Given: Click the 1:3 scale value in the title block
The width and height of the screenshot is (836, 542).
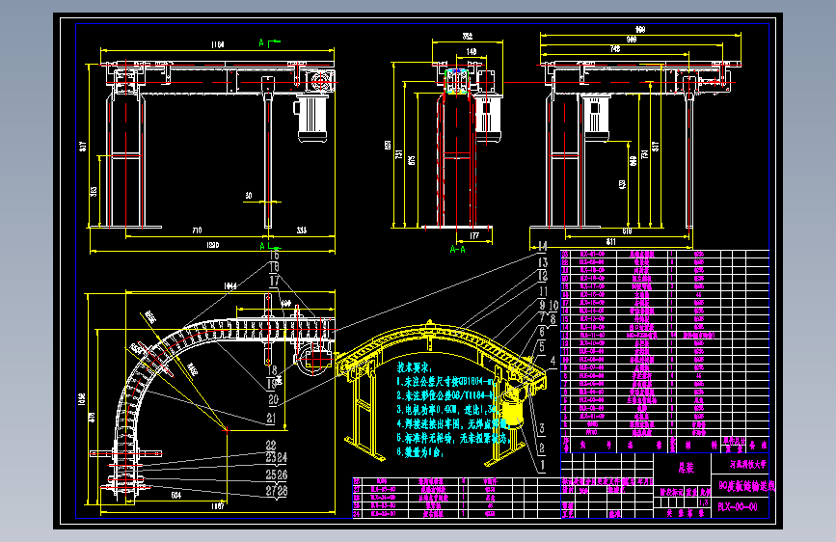Looking at the screenshot, I should point(704,502).
